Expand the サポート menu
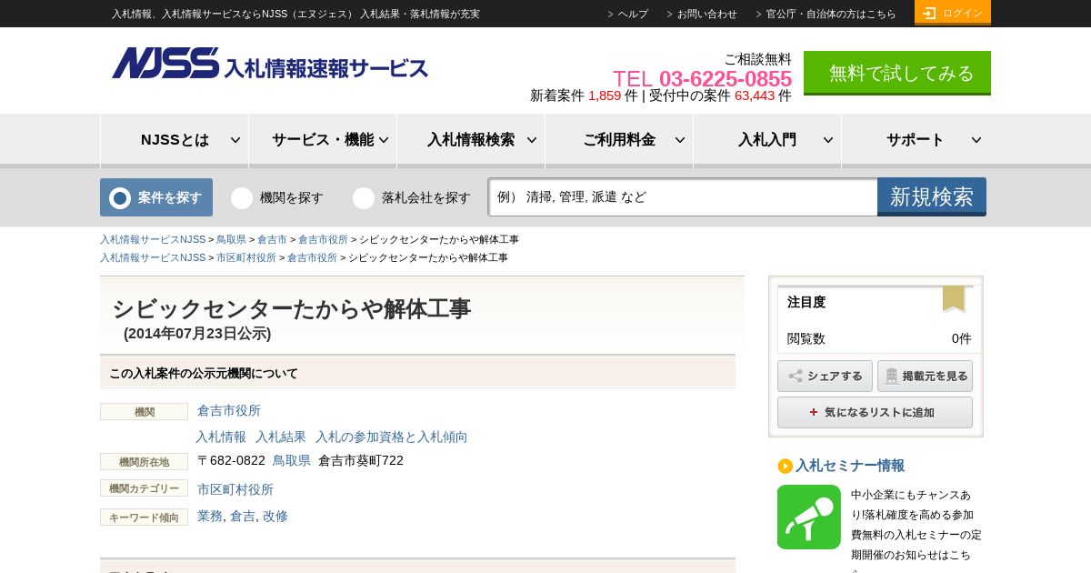Screen dimensions: 1091x573 pyautogui.click(x=916, y=140)
